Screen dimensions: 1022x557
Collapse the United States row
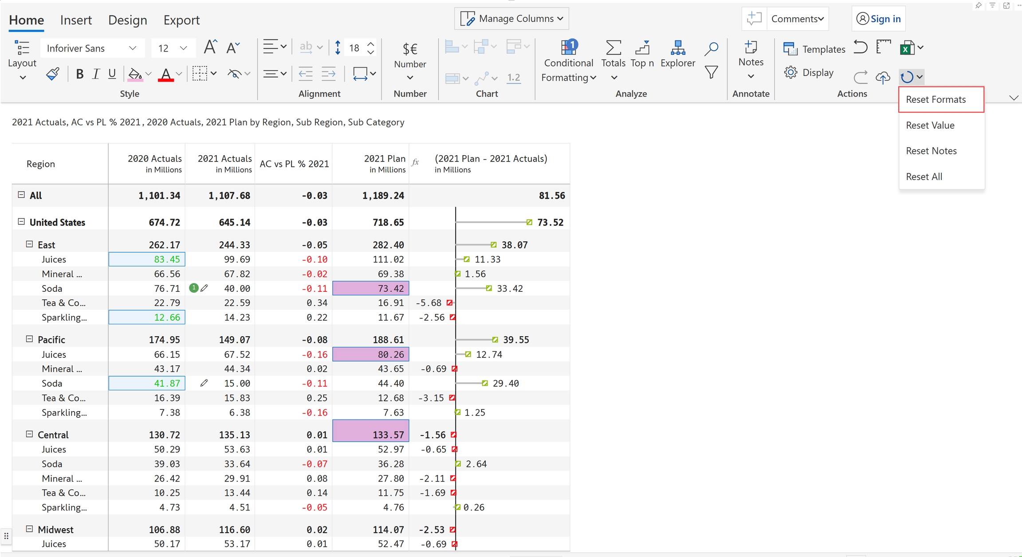[x=21, y=222]
